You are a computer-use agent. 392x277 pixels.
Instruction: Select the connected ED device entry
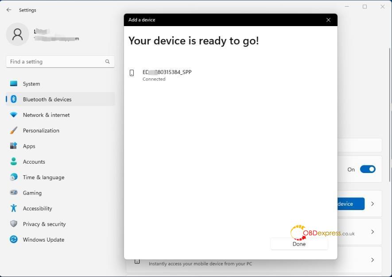[x=167, y=75]
